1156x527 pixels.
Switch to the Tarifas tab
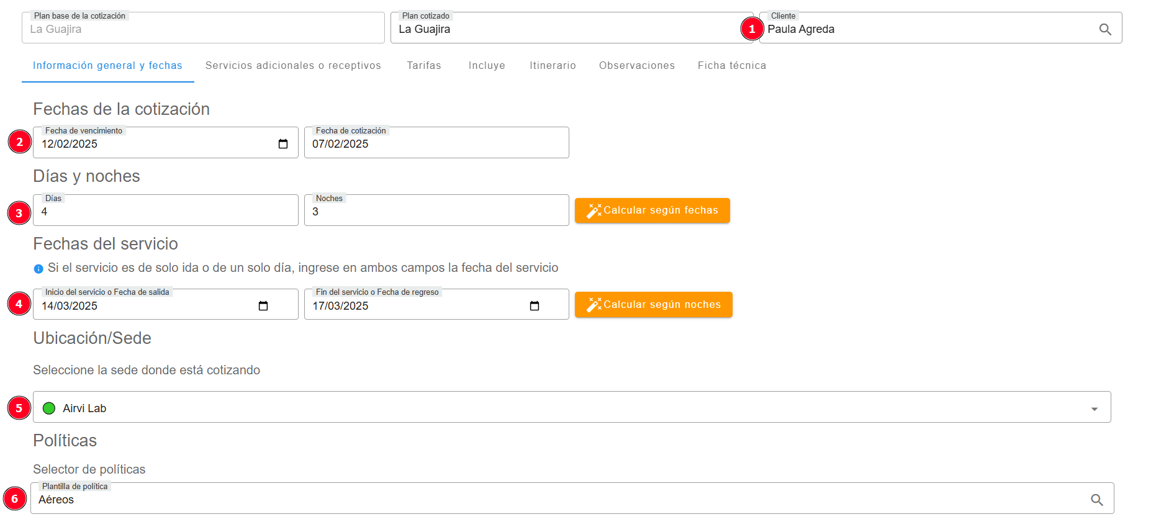click(x=424, y=66)
